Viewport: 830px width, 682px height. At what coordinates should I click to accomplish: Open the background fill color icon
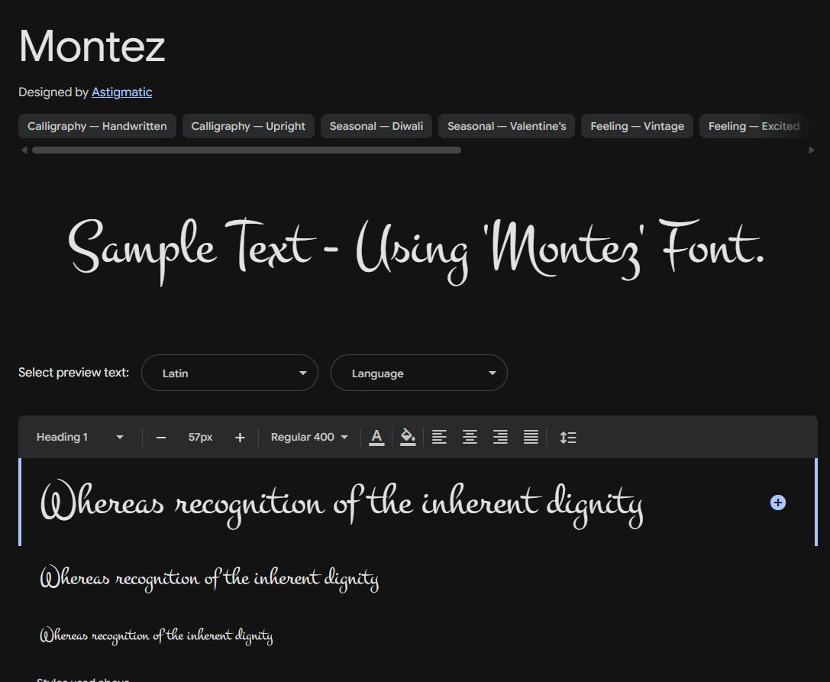tap(408, 438)
